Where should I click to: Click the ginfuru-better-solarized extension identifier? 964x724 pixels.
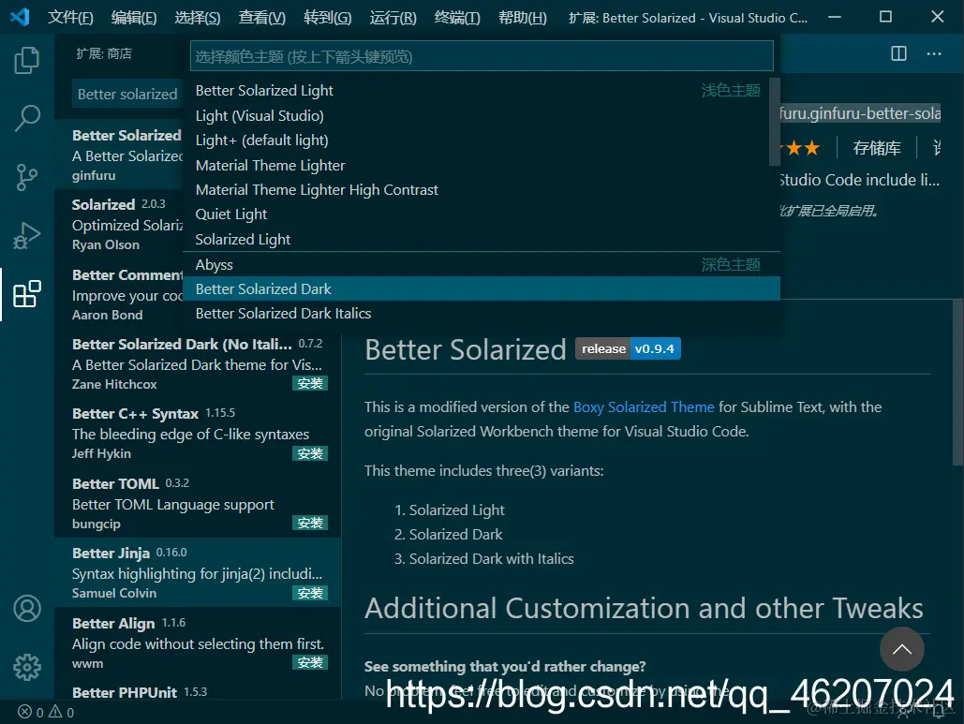(860, 113)
